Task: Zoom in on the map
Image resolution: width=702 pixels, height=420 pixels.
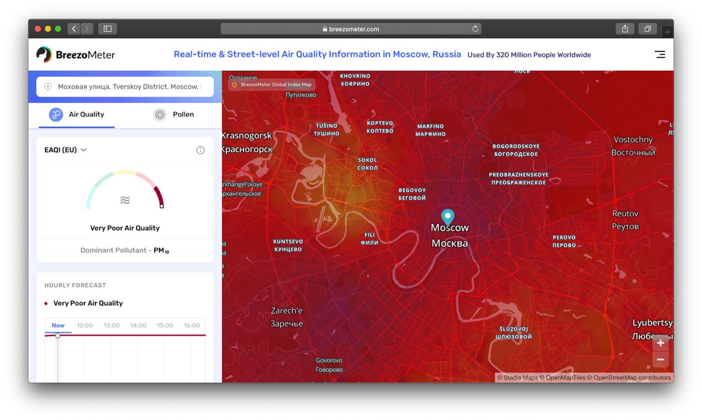Action: [660, 343]
